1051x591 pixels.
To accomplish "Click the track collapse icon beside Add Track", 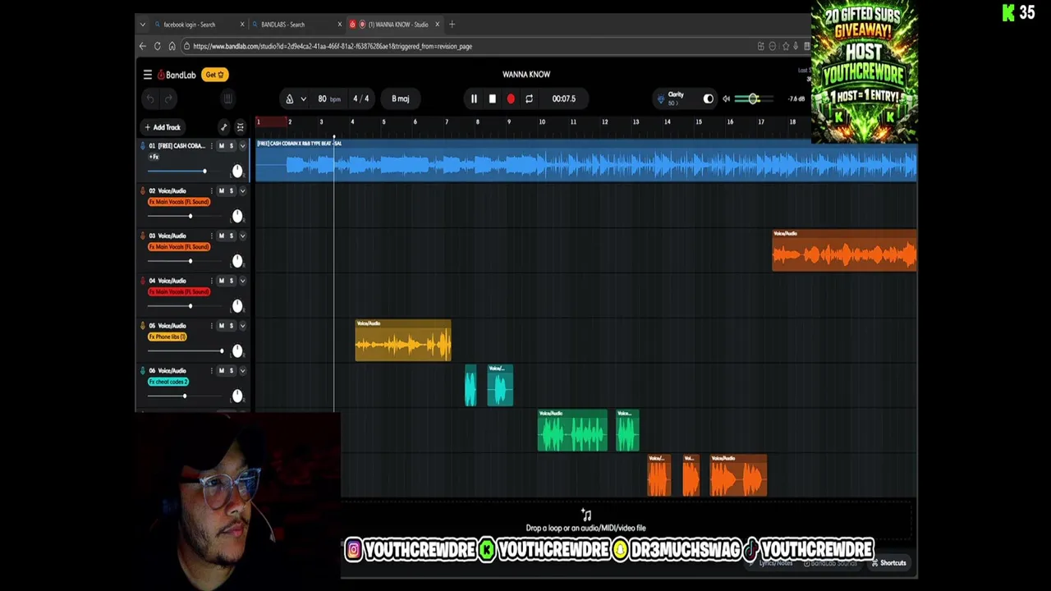I will pos(240,127).
